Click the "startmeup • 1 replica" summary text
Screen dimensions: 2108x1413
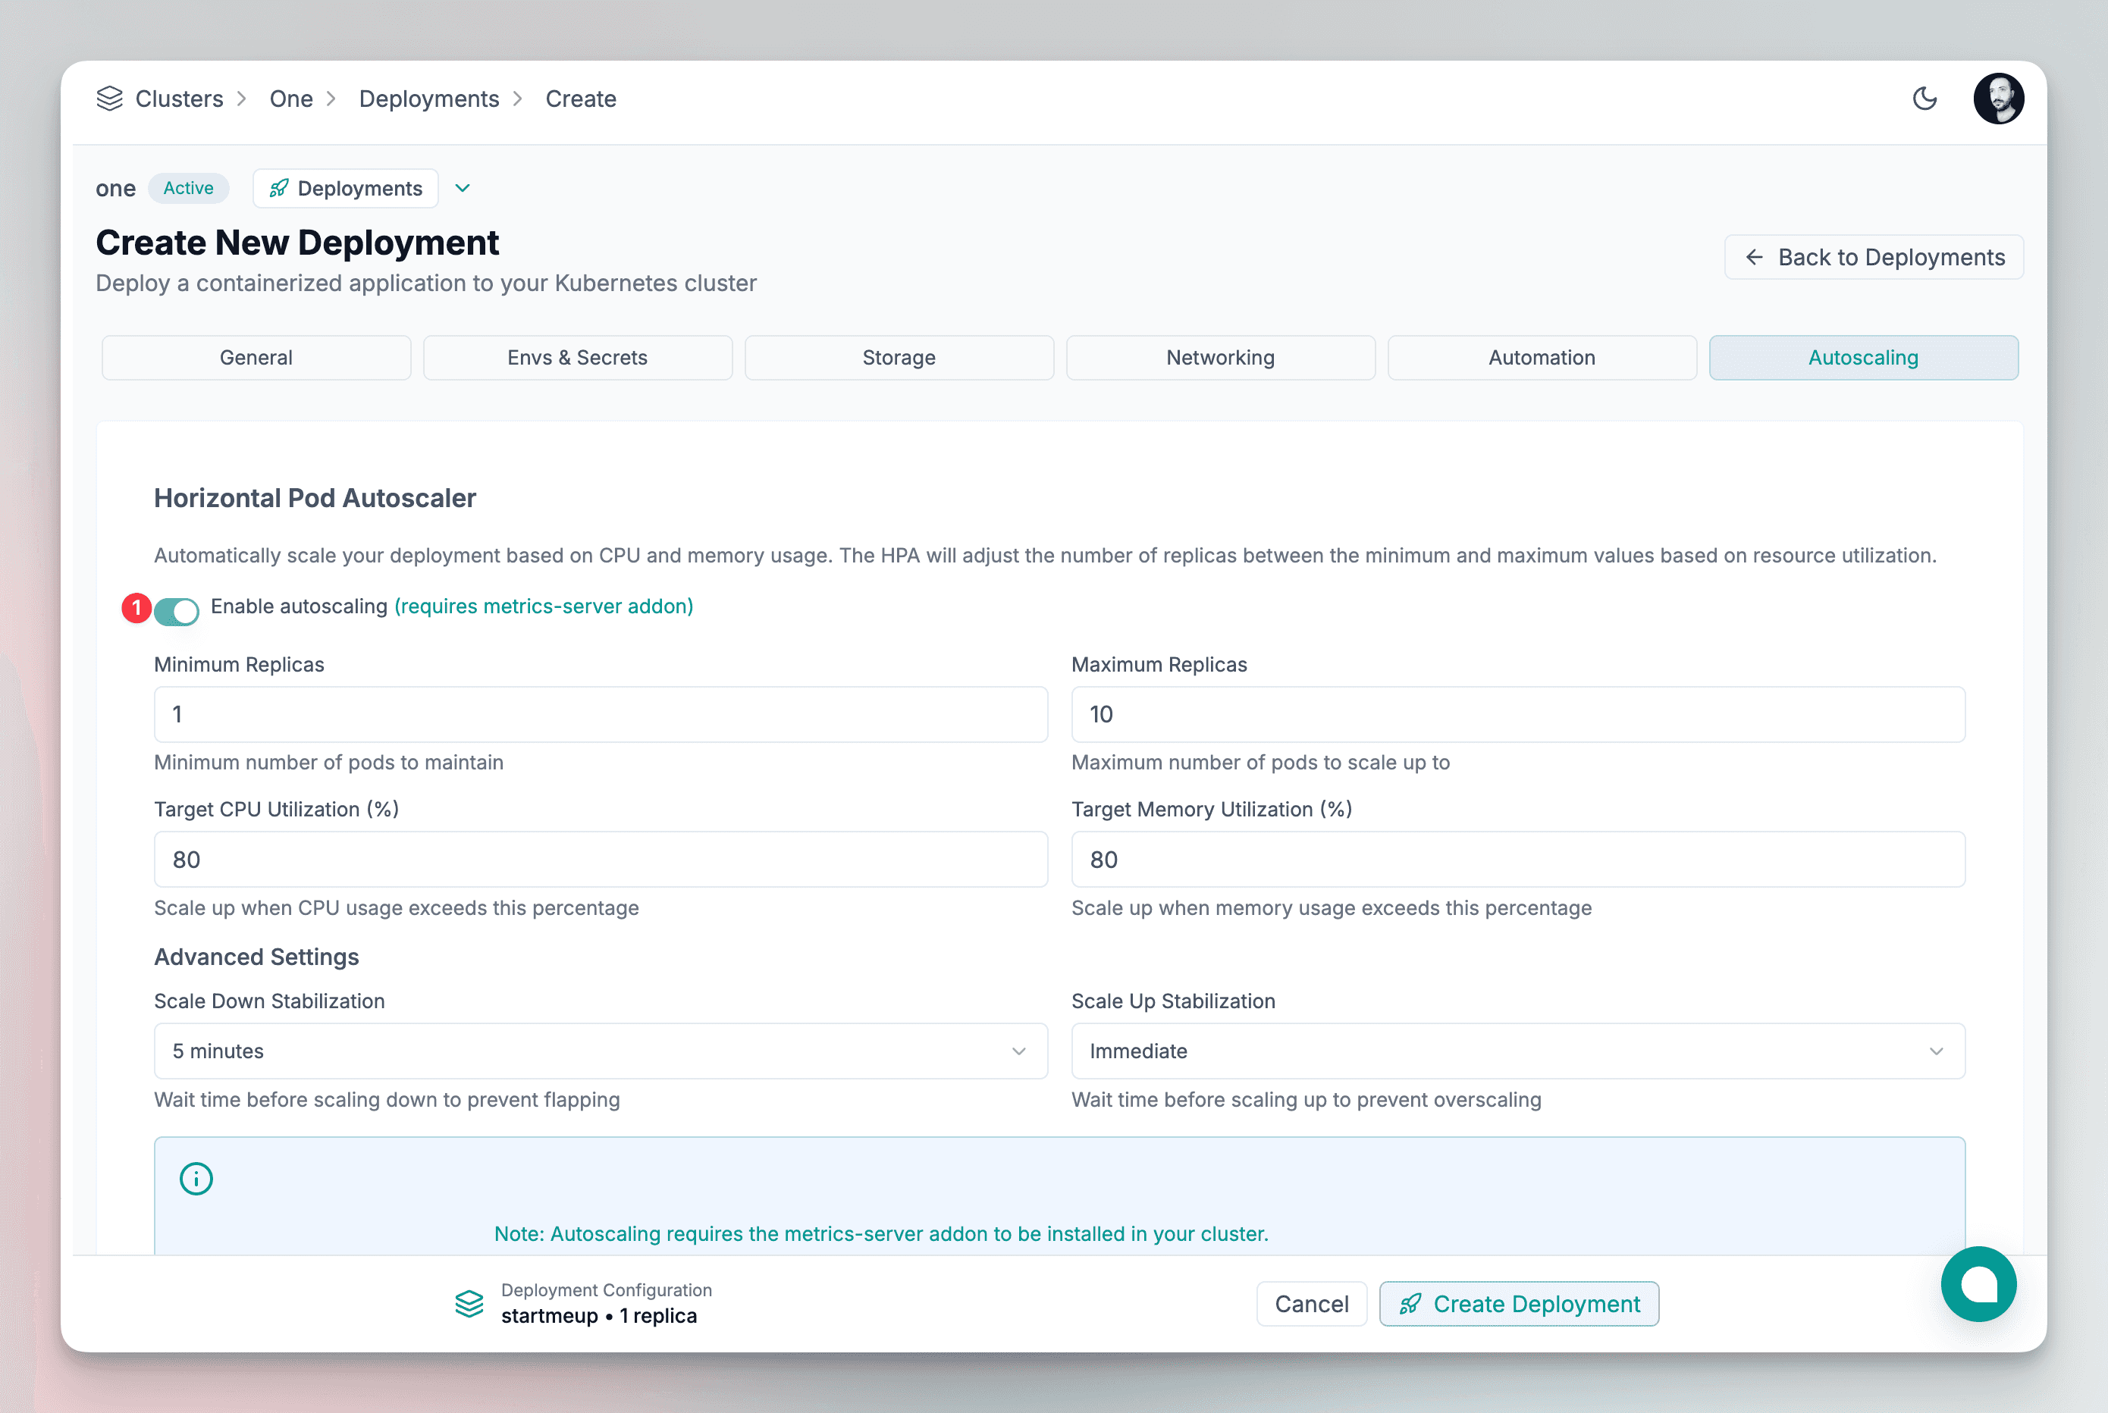[x=598, y=1316]
